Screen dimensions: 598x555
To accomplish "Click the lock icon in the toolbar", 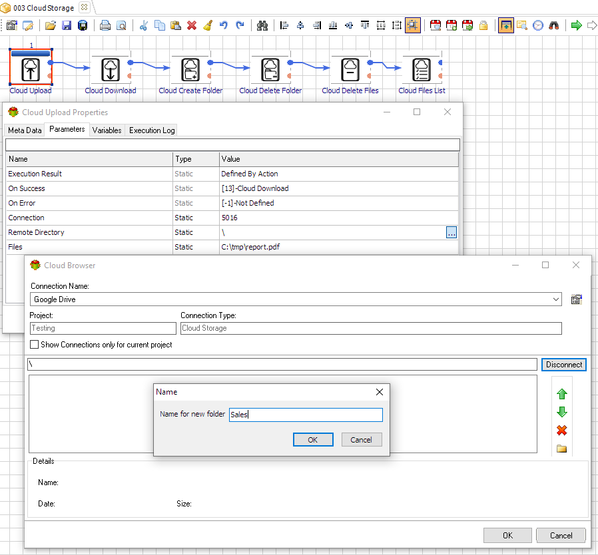I will pos(483,25).
